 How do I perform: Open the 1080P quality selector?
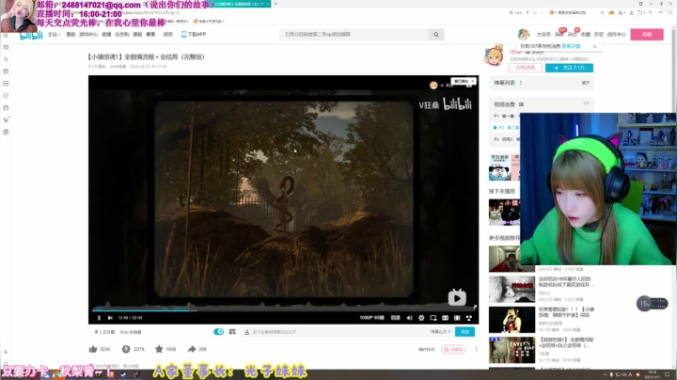coord(371,318)
